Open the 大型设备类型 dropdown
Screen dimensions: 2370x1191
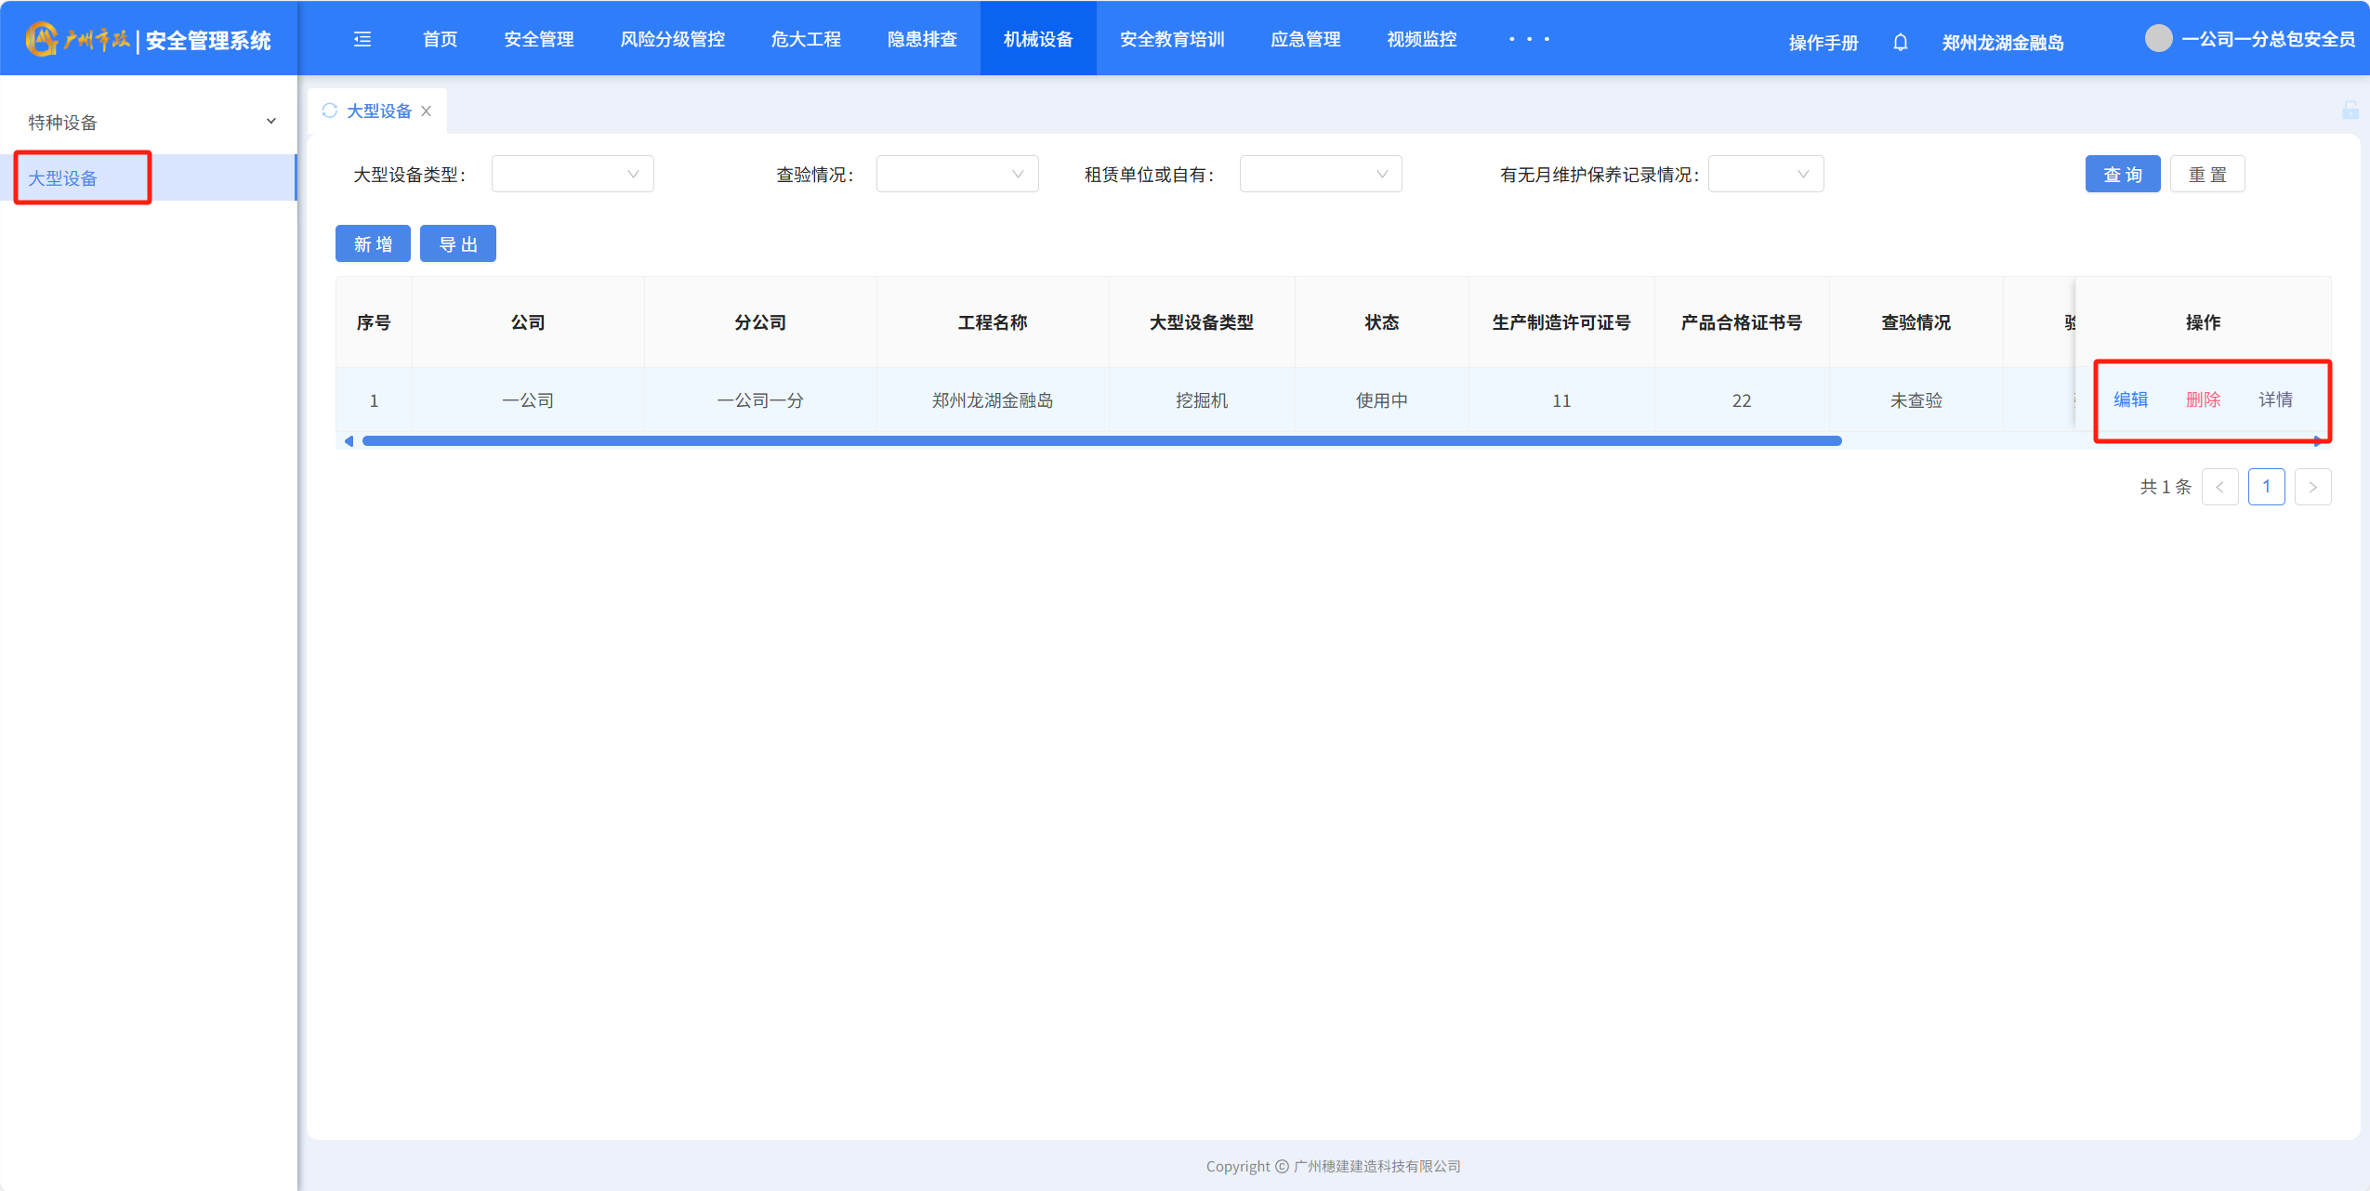(x=572, y=174)
